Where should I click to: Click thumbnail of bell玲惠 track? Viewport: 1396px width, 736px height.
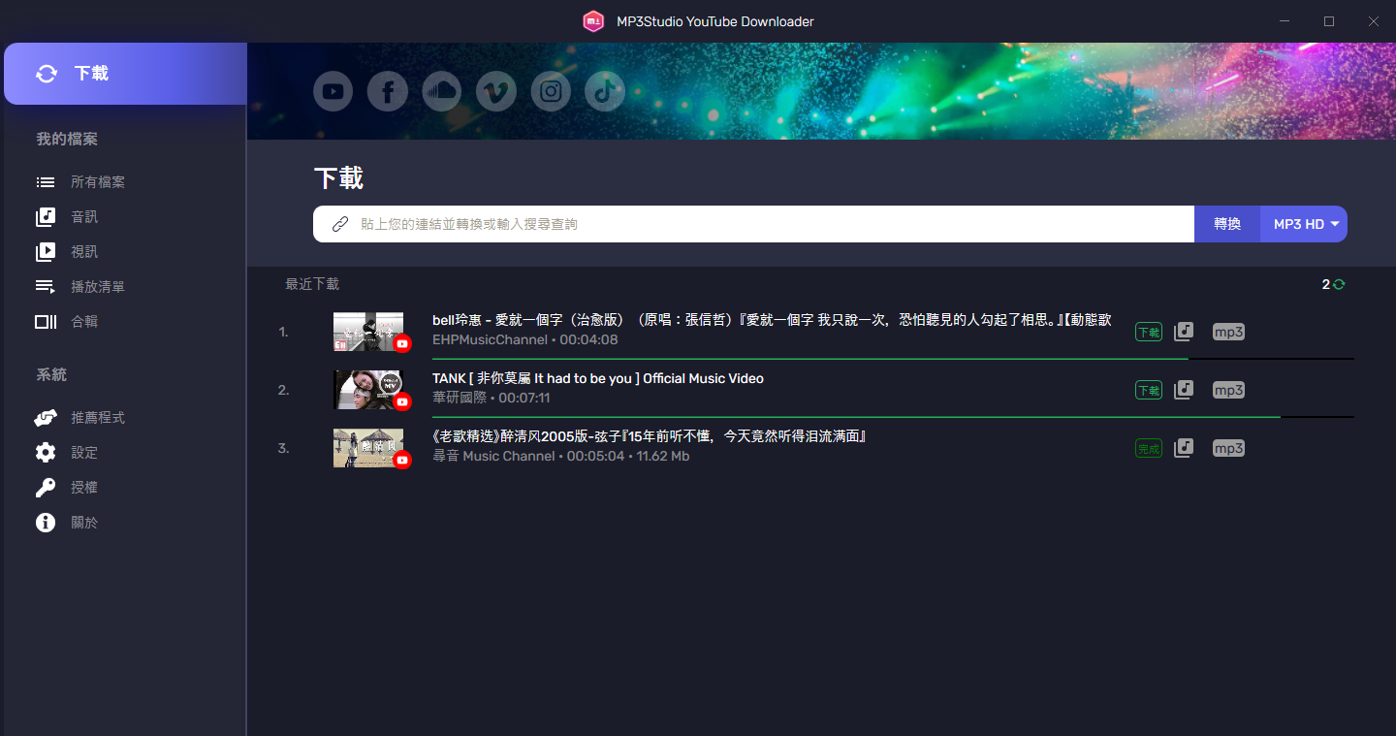tap(368, 332)
